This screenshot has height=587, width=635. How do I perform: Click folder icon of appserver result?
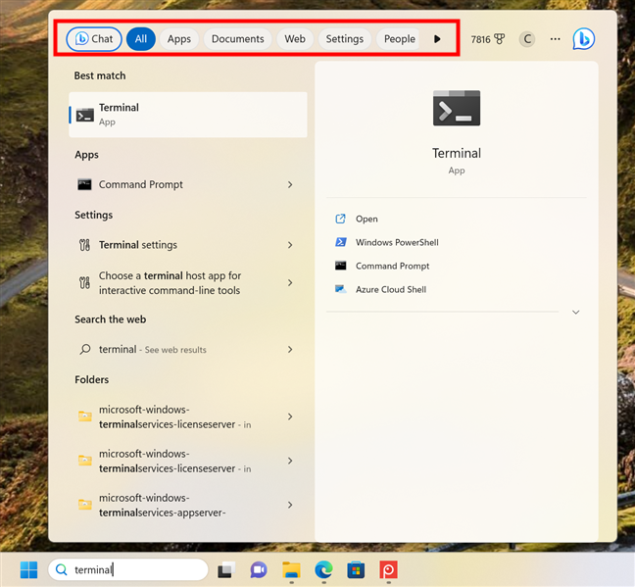coord(84,505)
